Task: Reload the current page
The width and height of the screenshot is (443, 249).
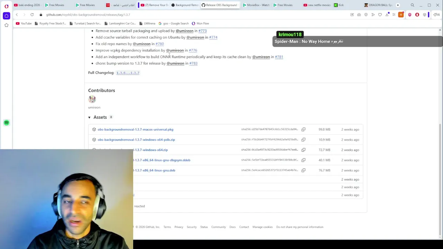Action: tap(32, 15)
